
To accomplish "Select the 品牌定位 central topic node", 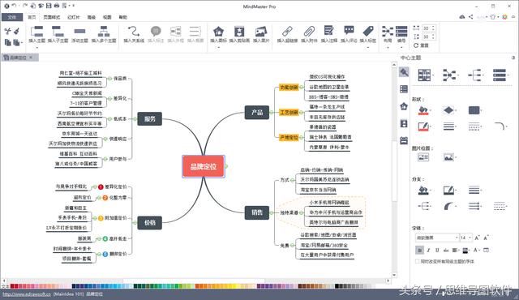I will pos(204,166).
